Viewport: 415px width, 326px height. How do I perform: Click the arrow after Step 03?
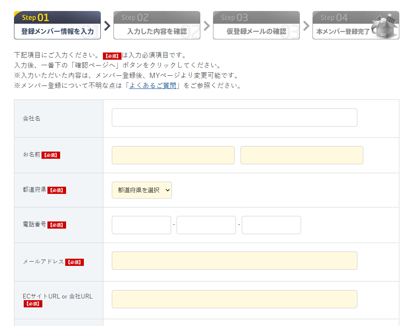click(306, 26)
